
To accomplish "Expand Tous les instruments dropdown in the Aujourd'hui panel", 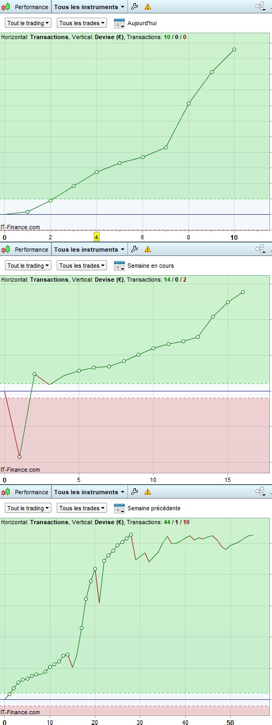I will [89, 7].
